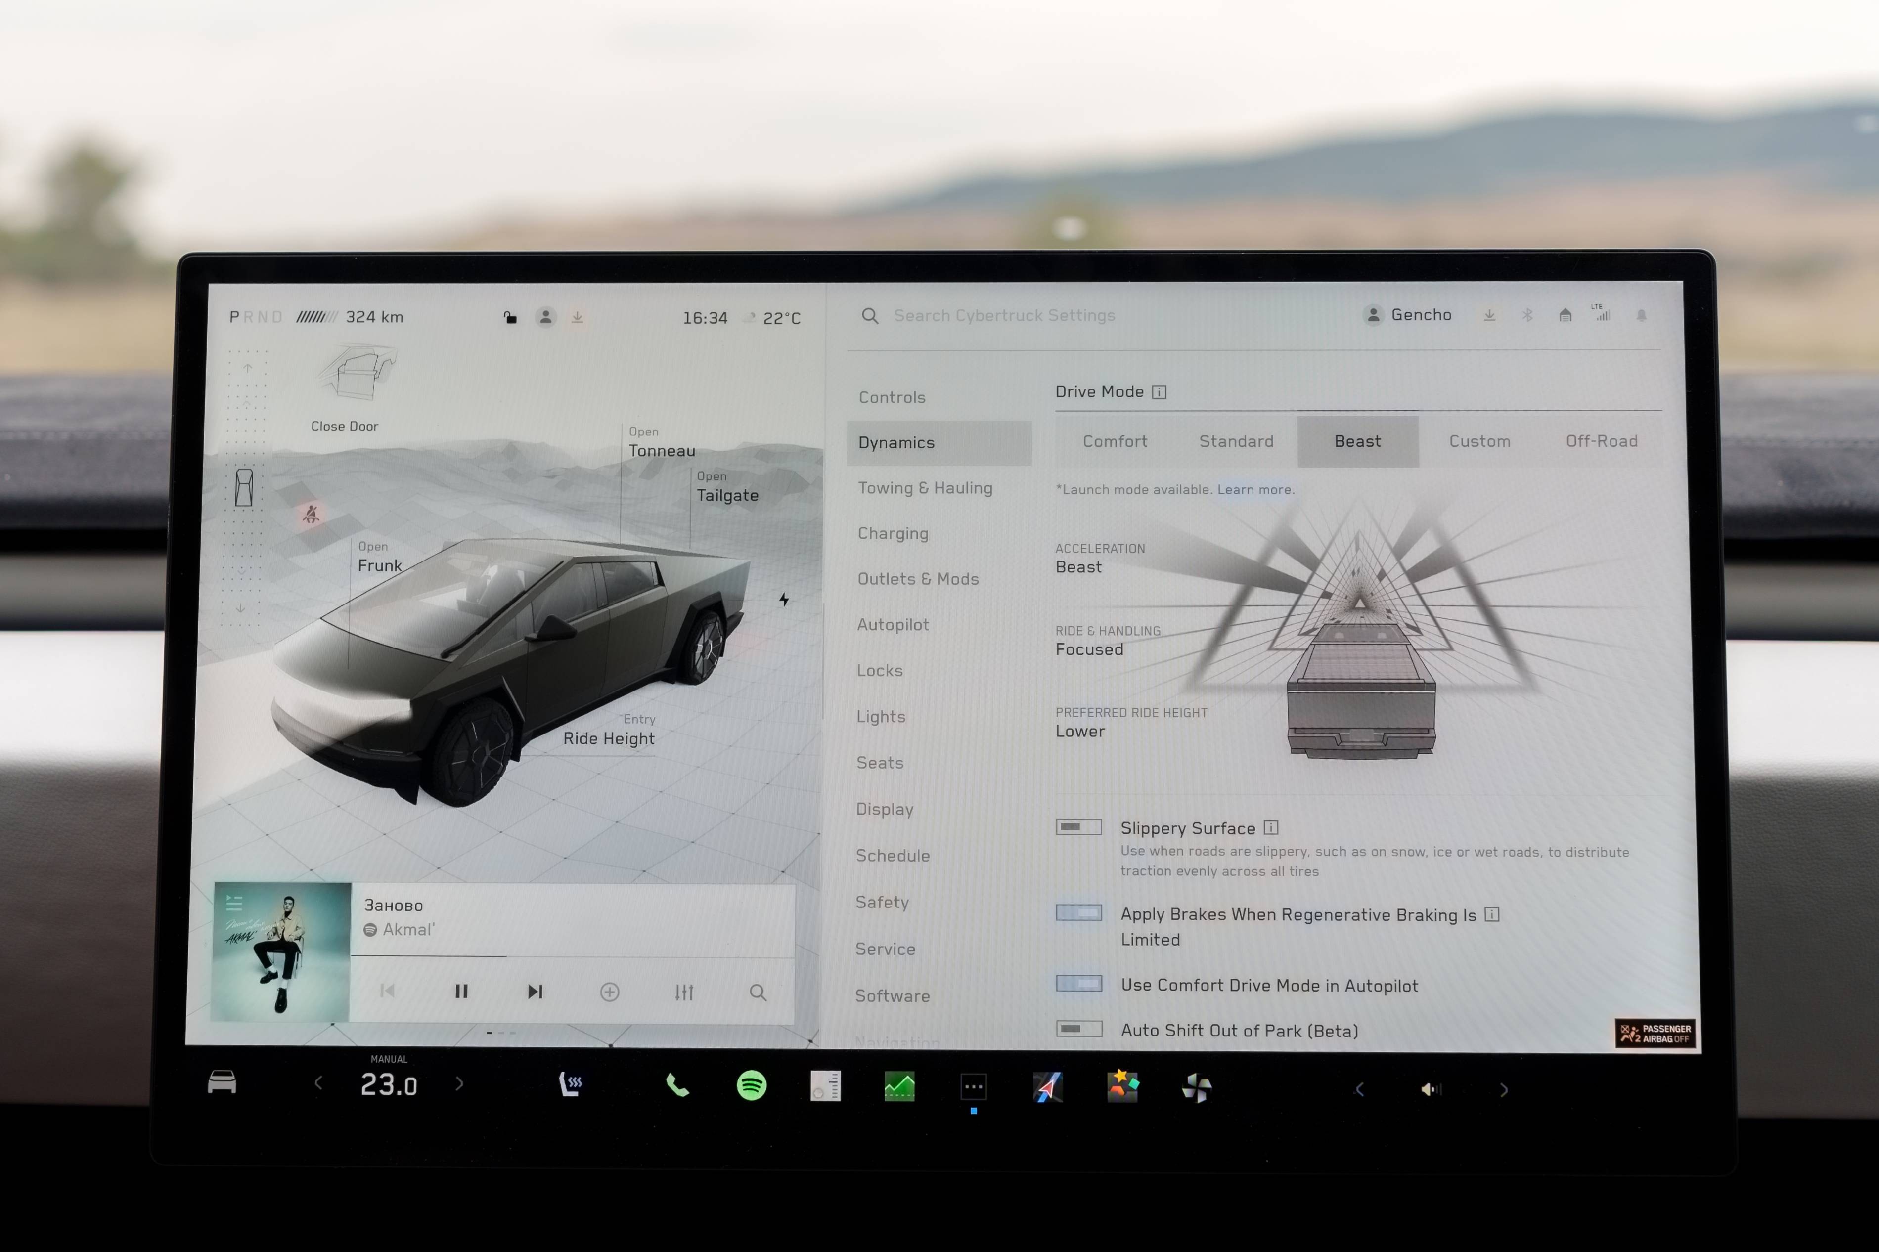The image size is (1879, 1252).
Task: Tap the phone icon in the bottom bar
Action: tap(677, 1085)
